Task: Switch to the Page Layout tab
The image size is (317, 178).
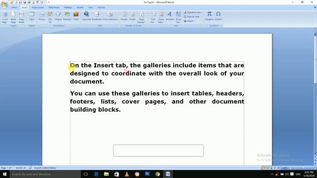Action: pos(38,7)
